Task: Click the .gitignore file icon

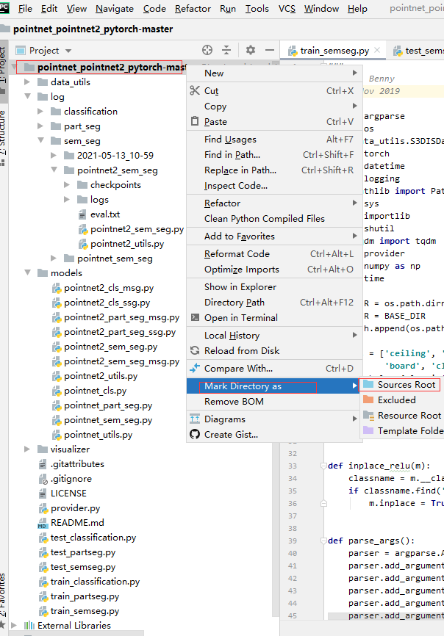Action: [x=43, y=479]
